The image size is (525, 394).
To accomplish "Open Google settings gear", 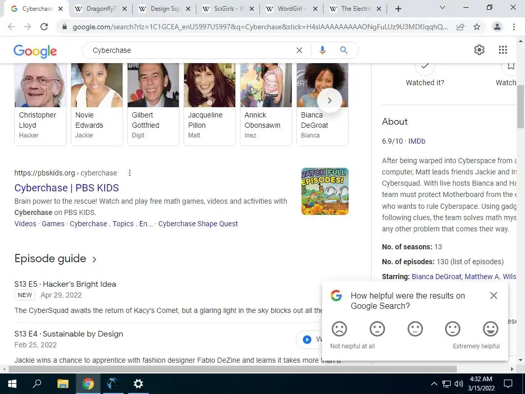I will point(479,50).
